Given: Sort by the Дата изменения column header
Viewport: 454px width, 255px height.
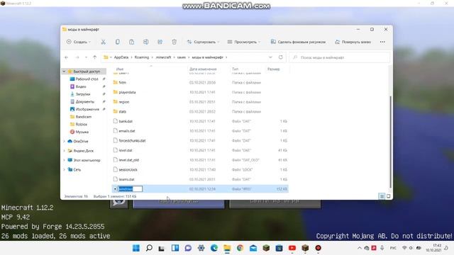Looking at the screenshot, I should click(x=203, y=69).
